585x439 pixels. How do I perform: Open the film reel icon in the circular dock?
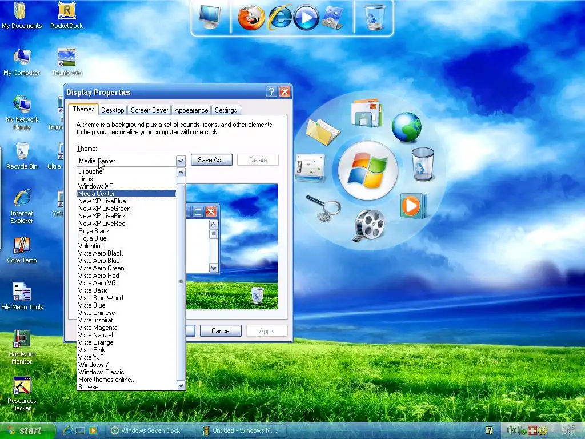[368, 225]
